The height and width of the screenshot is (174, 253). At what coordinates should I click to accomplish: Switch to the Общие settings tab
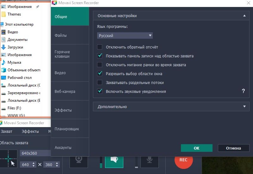(70, 16)
